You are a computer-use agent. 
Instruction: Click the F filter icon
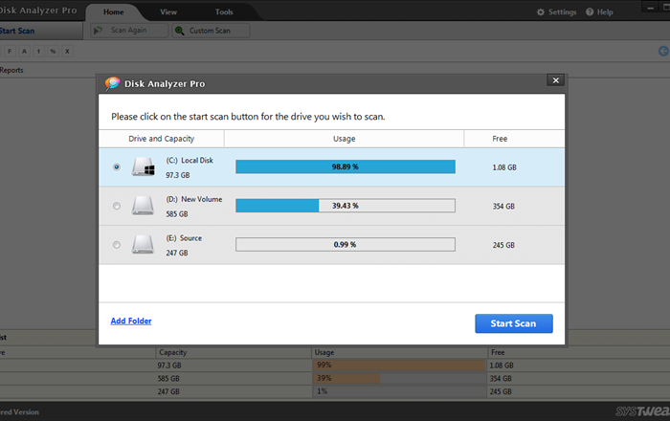[x=10, y=52]
